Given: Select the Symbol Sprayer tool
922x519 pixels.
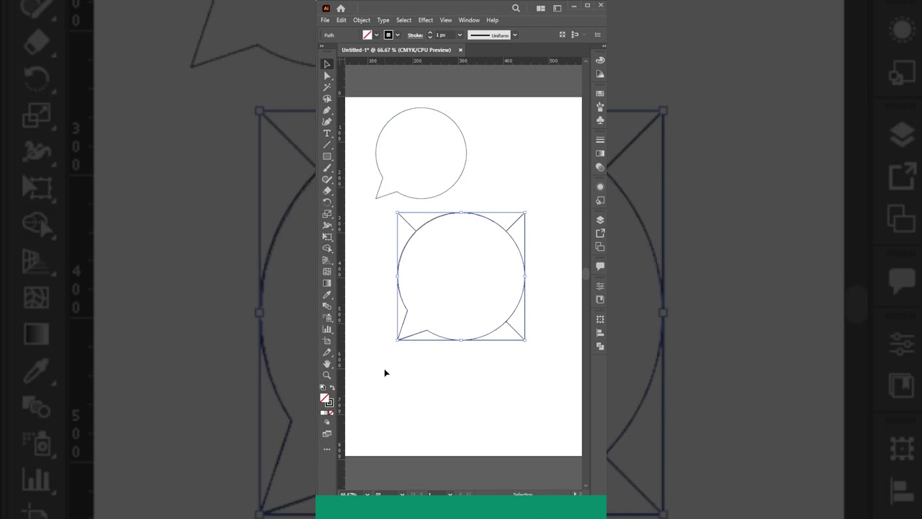Looking at the screenshot, I should [327, 318].
